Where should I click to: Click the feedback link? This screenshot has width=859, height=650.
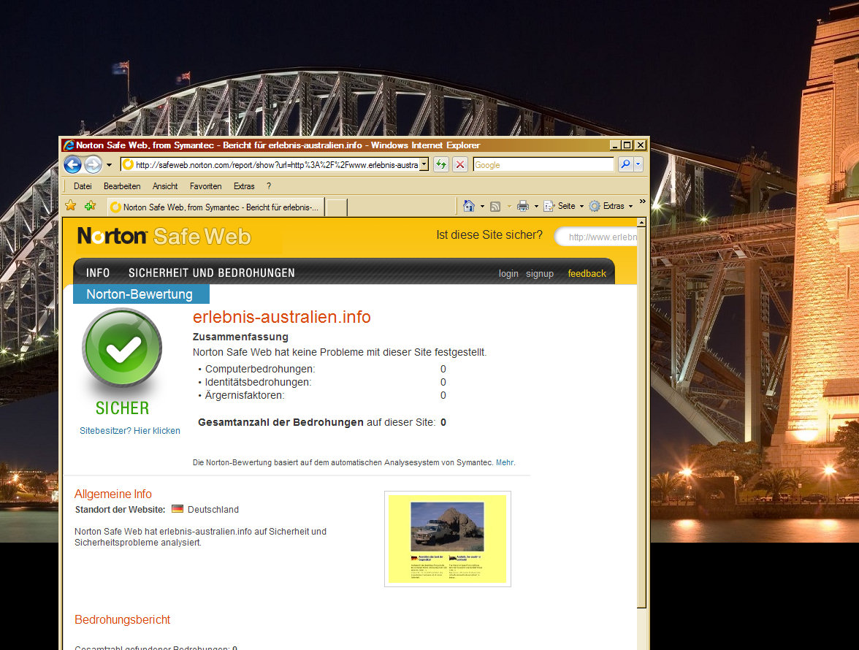[x=587, y=274]
